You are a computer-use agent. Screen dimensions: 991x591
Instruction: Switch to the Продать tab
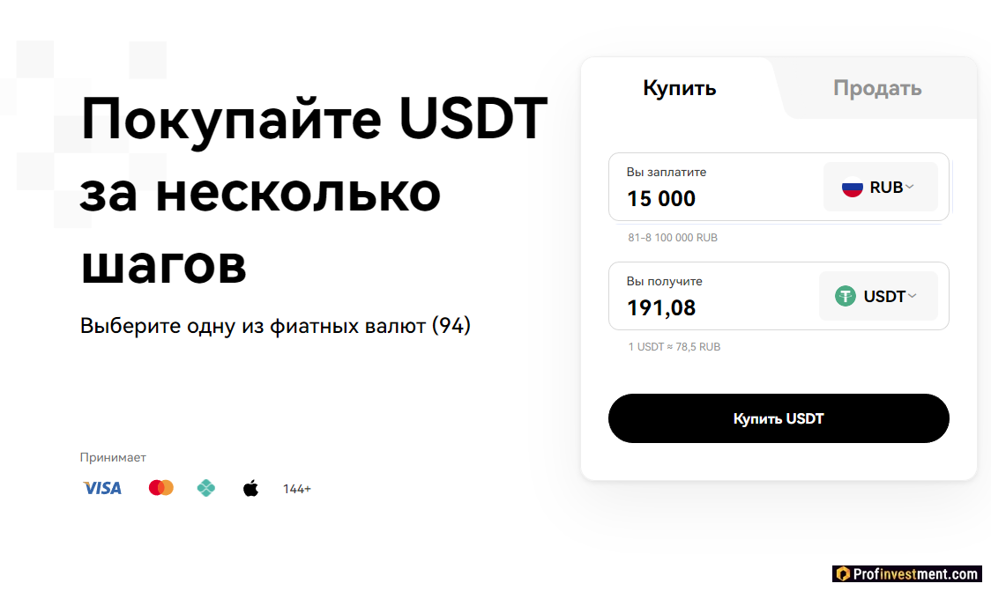877,88
